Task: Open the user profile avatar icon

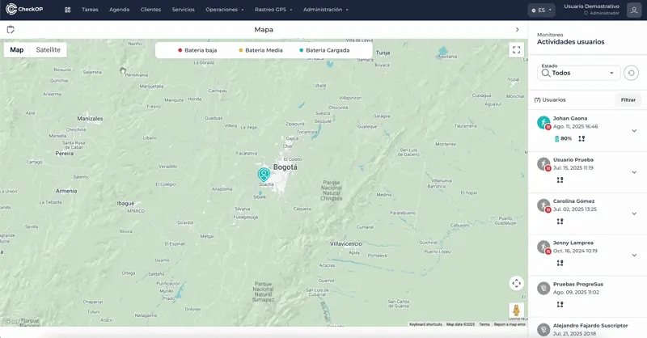Action: coord(634,10)
